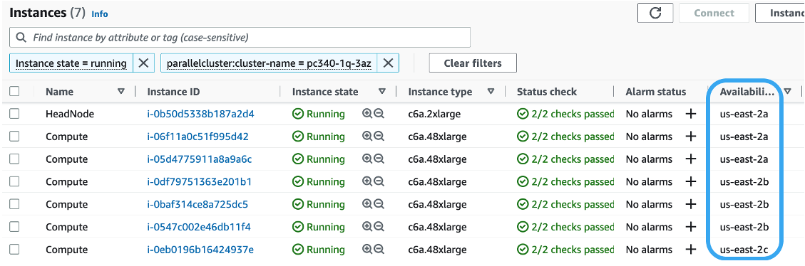The width and height of the screenshot is (805, 266).
Task: Click the HeadNode name cell
Action: 70,114
